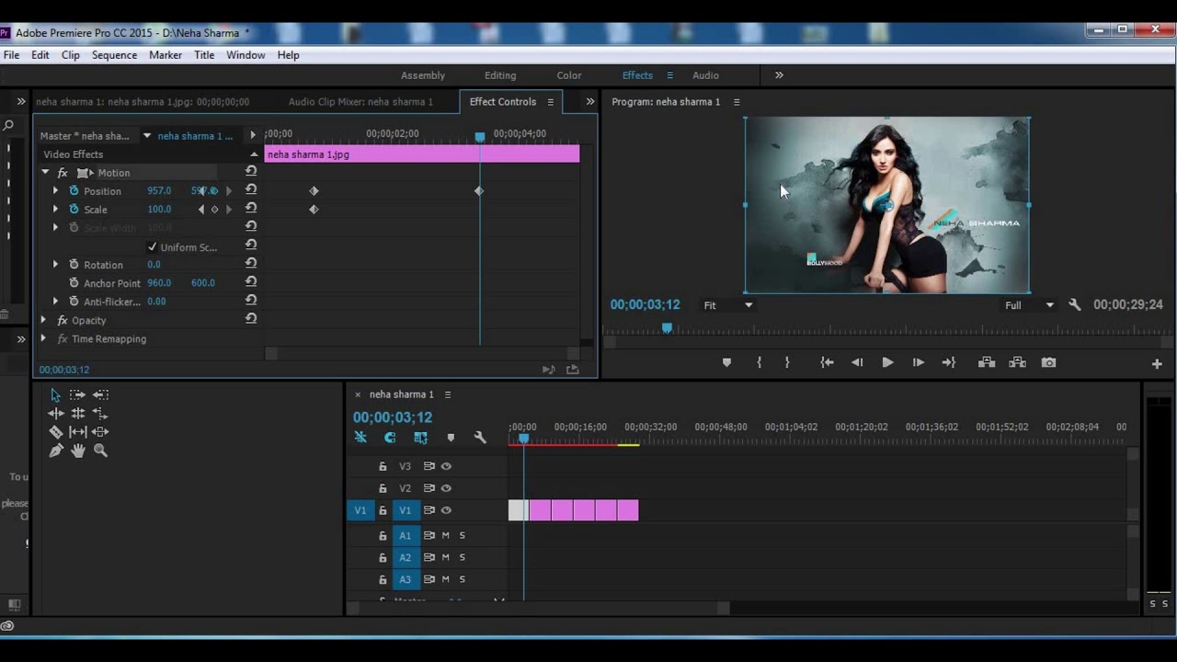The height and width of the screenshot is (662, 1177).
Task: Open the Sequence menu
Action: click(114, 55)
